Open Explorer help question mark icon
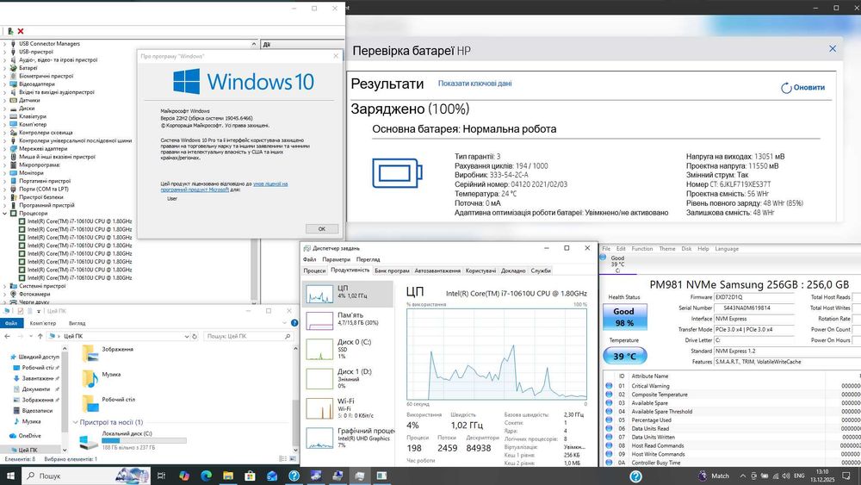The width and height of the screenshot is (861, 485). tap(294, 323)
